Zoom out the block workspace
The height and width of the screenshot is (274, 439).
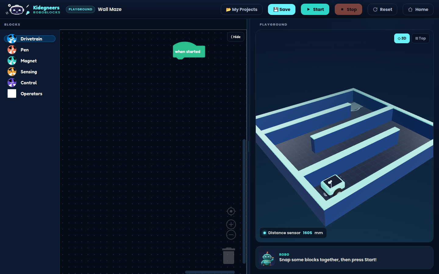[231, 235]
